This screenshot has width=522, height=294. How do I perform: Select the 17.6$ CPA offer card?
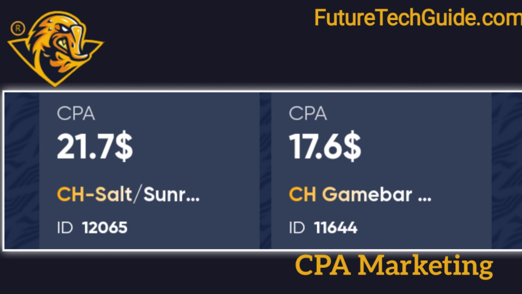381,171
